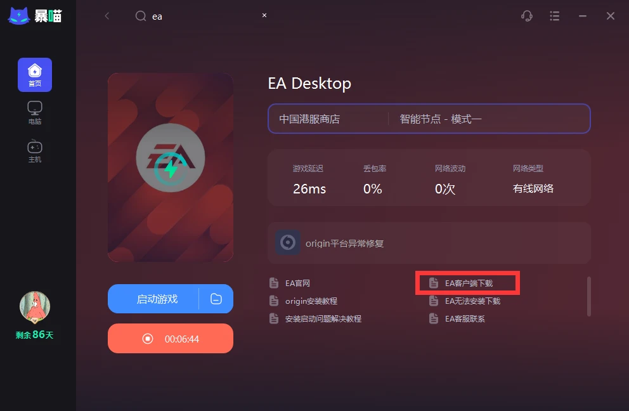Click the search magnifier icon
The height and width of the screenshot is (411, 629).
tap(140, 16)
